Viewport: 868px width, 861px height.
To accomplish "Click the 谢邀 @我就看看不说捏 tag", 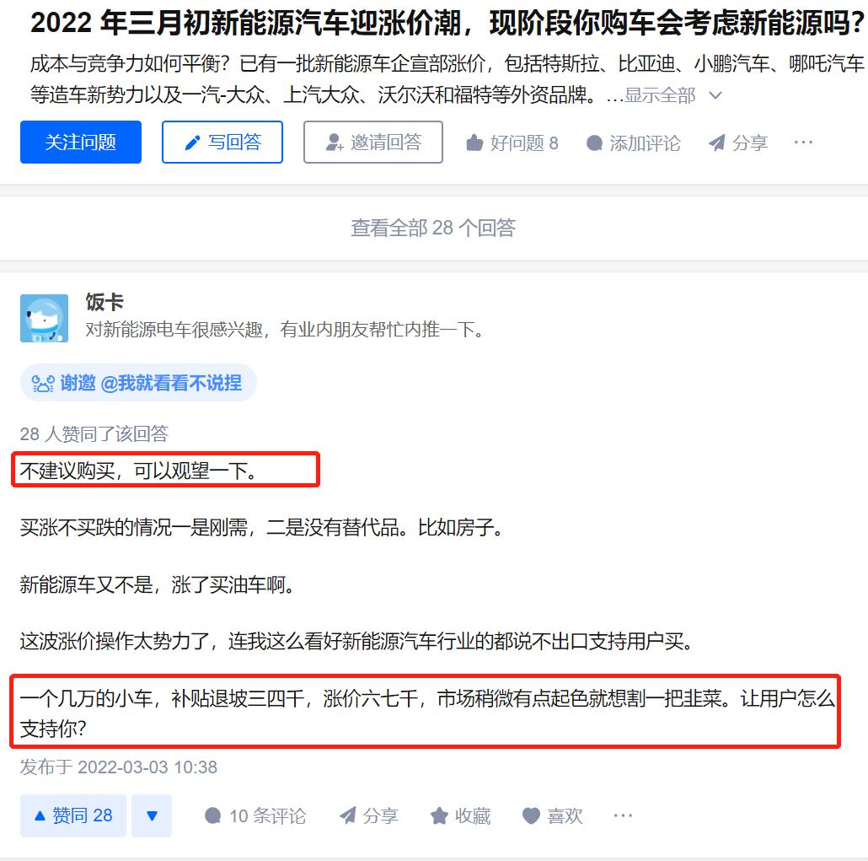I will tap(138, 383).
